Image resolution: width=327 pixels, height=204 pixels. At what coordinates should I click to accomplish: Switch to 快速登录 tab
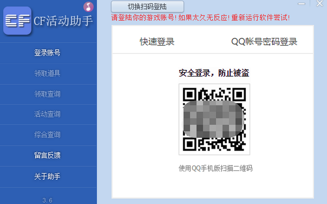click(157, 42)
